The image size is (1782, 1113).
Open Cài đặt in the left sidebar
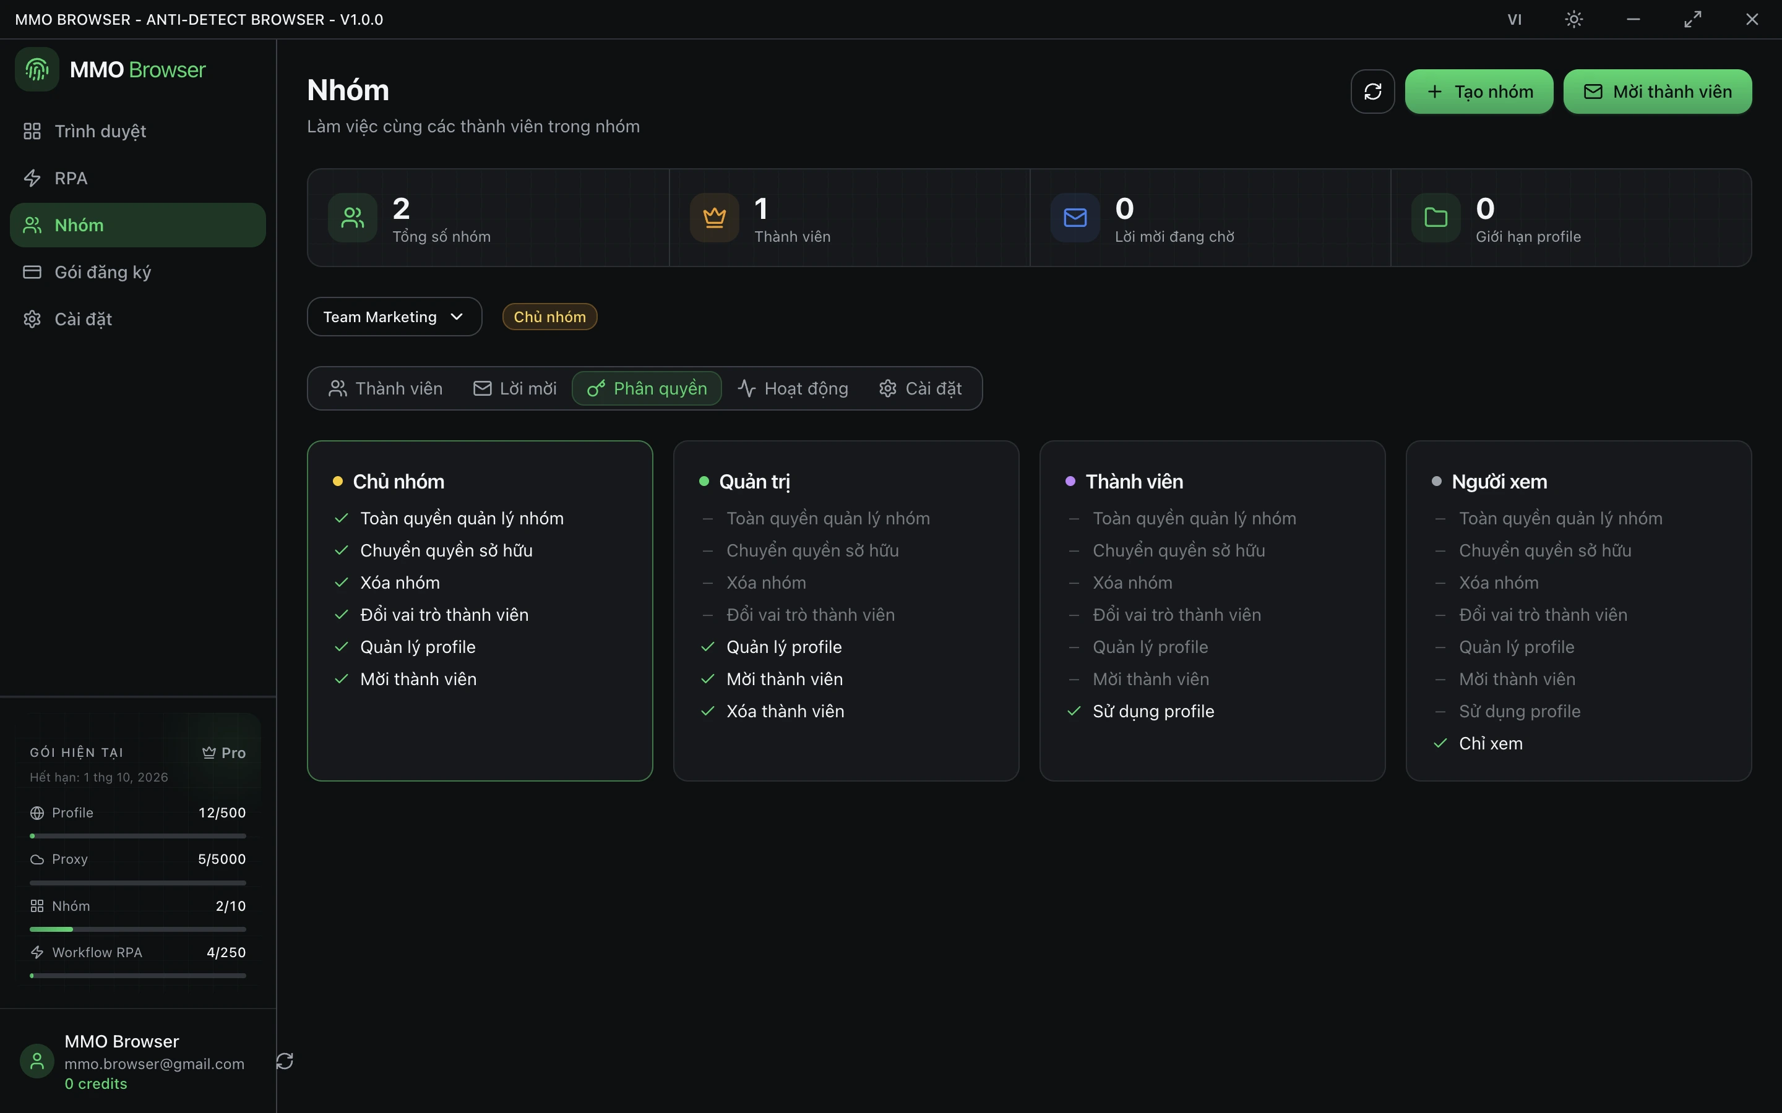point(138,320)
